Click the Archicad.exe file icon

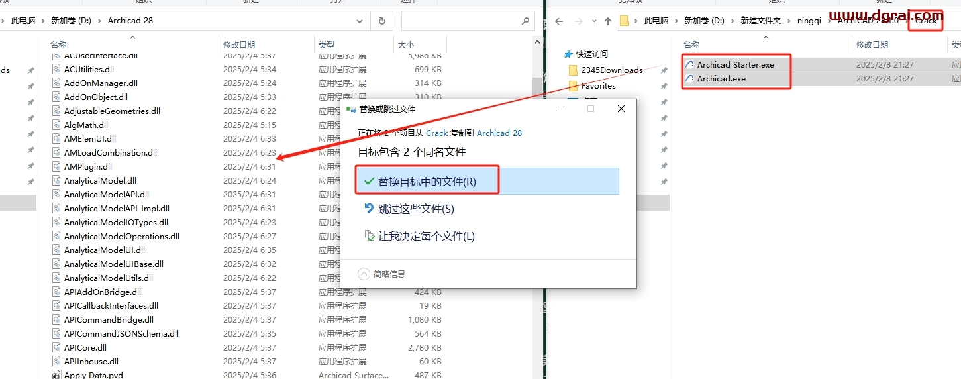click(x=689, y=79)
